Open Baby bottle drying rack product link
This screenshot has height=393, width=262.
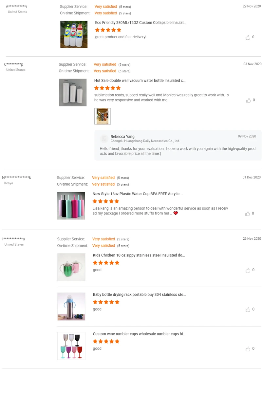[x=139, y=294]
